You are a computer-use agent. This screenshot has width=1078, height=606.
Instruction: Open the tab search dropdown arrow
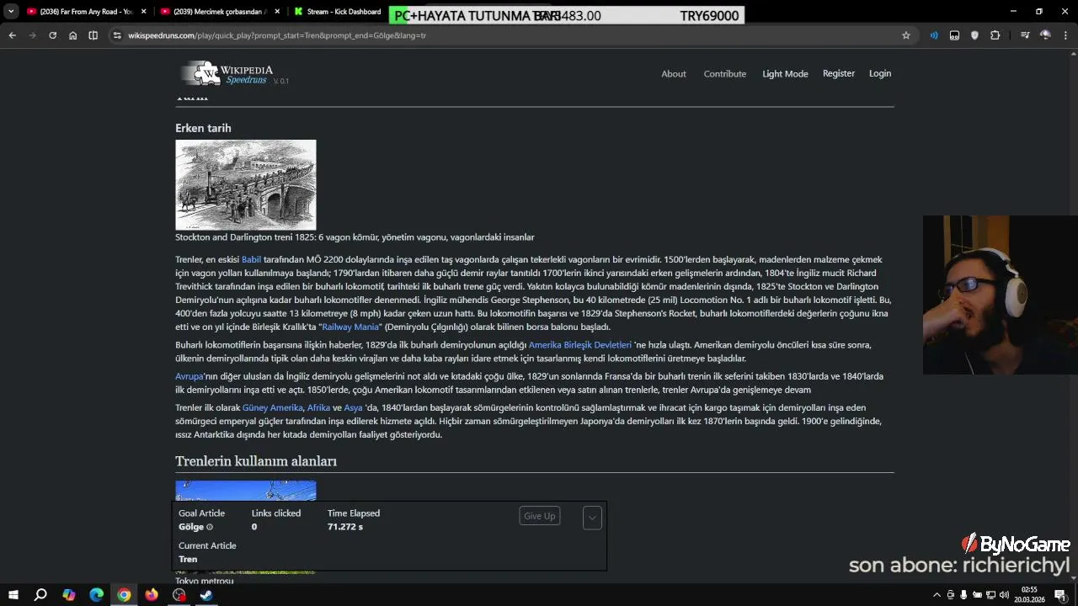click(11, 12)
